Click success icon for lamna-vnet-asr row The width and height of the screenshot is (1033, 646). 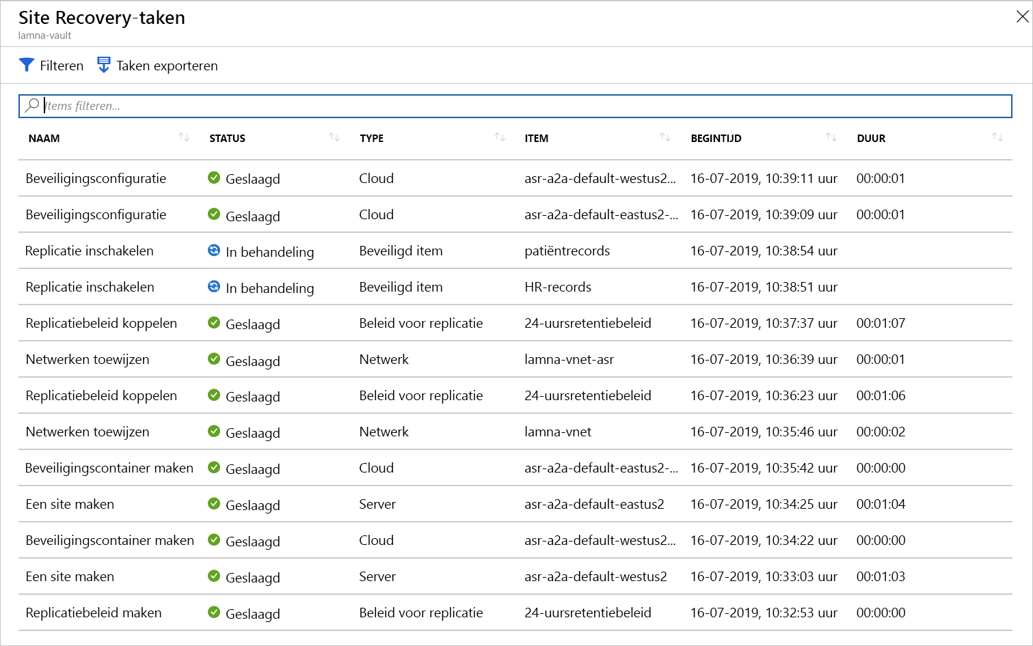pos(214,359)
